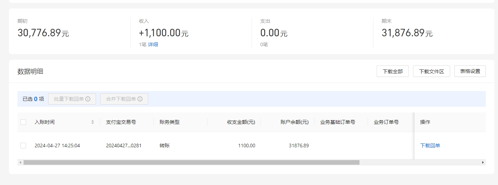Click the 数据明细 section title
Image resolution: width=498 pixels, height=185 pixels.
pyautogui.click(x=30, y=71)
